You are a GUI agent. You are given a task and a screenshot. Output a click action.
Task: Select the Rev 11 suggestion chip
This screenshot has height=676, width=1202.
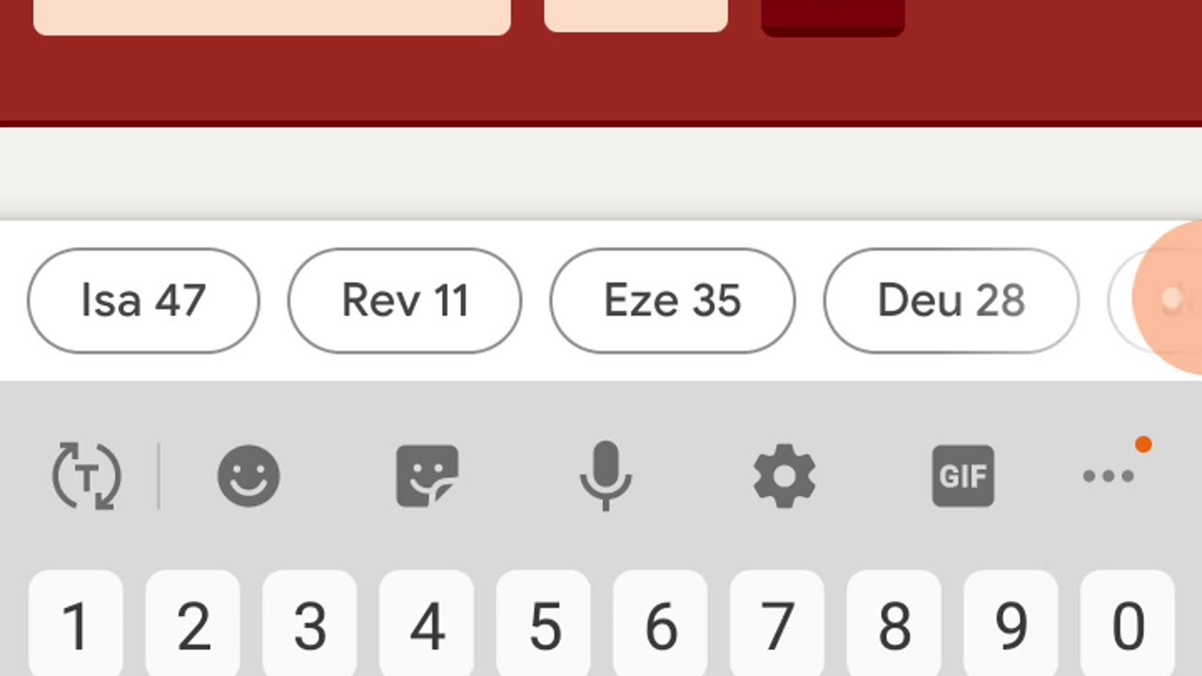tap(405, 300)
